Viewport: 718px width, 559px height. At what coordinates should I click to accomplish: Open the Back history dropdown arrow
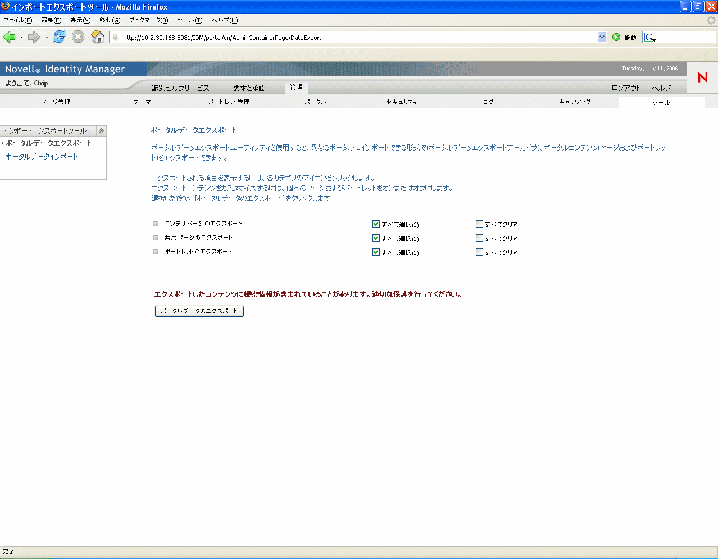point(21,38)
